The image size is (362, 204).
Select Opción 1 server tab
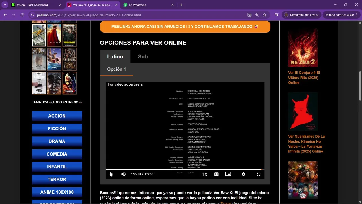click(117, 69)
